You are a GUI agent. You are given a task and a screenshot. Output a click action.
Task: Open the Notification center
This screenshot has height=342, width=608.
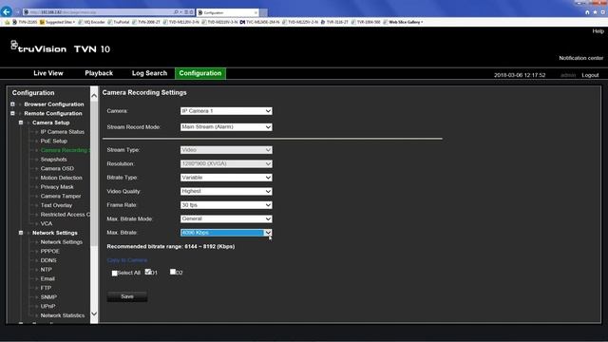(580, 58)
